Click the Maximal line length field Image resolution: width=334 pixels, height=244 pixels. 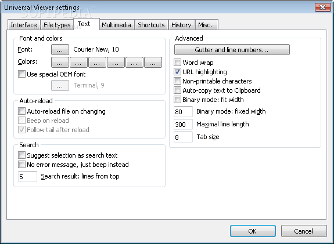pos(183,125)
